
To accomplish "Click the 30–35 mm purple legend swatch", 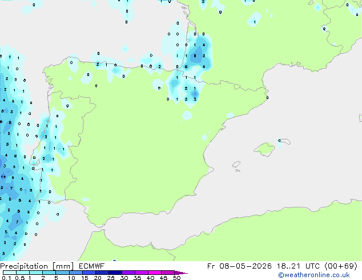I will click(128, 273).
